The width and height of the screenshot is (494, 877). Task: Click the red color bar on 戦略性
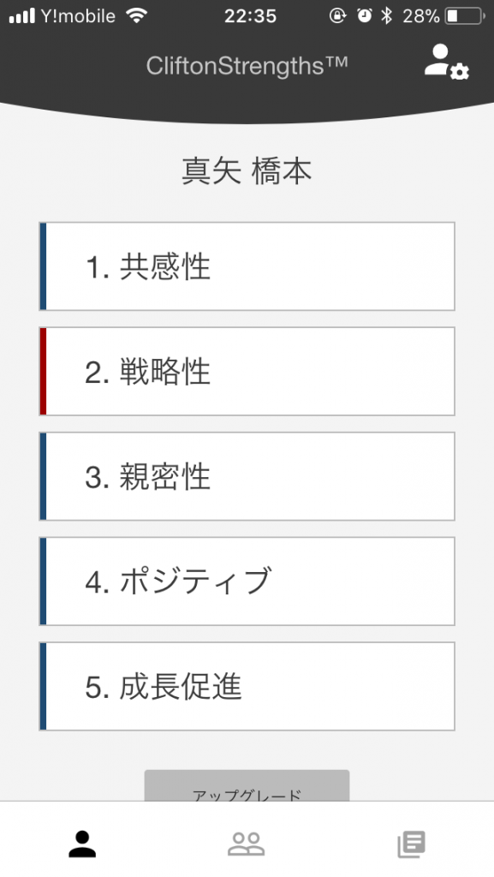(43, 372)
